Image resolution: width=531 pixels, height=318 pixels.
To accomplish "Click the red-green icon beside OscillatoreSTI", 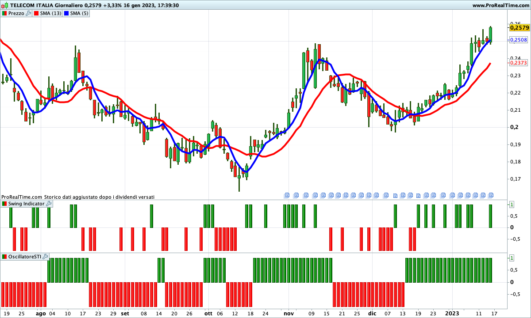I will point(4,257).
